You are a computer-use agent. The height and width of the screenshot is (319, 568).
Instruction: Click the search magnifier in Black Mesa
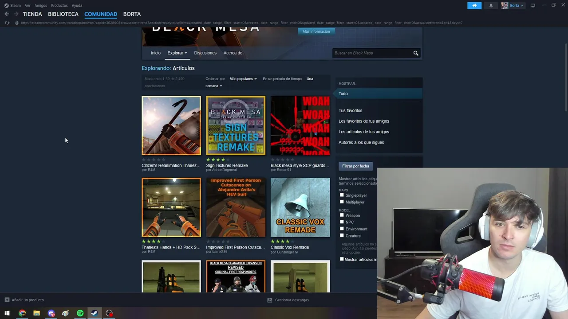pyautogui.click(x=416, y=53)
